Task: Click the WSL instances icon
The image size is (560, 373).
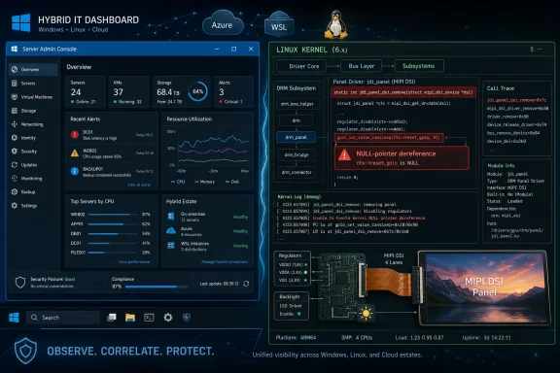Action: click(171, 246)
